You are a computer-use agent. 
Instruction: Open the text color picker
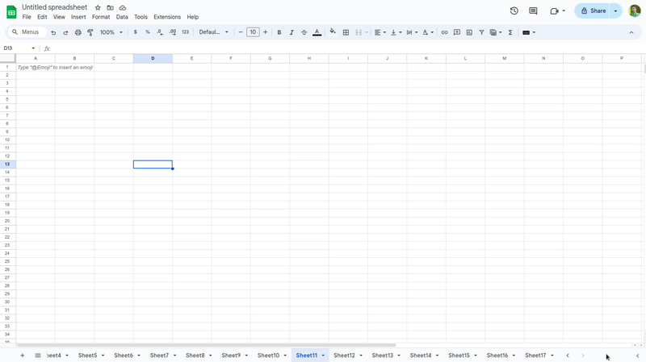(x=317, y=32)
